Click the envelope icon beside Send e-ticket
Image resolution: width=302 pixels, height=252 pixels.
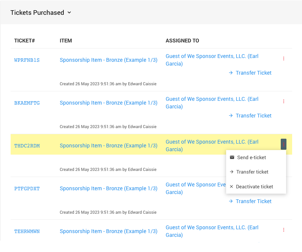[x=232, y=157]
